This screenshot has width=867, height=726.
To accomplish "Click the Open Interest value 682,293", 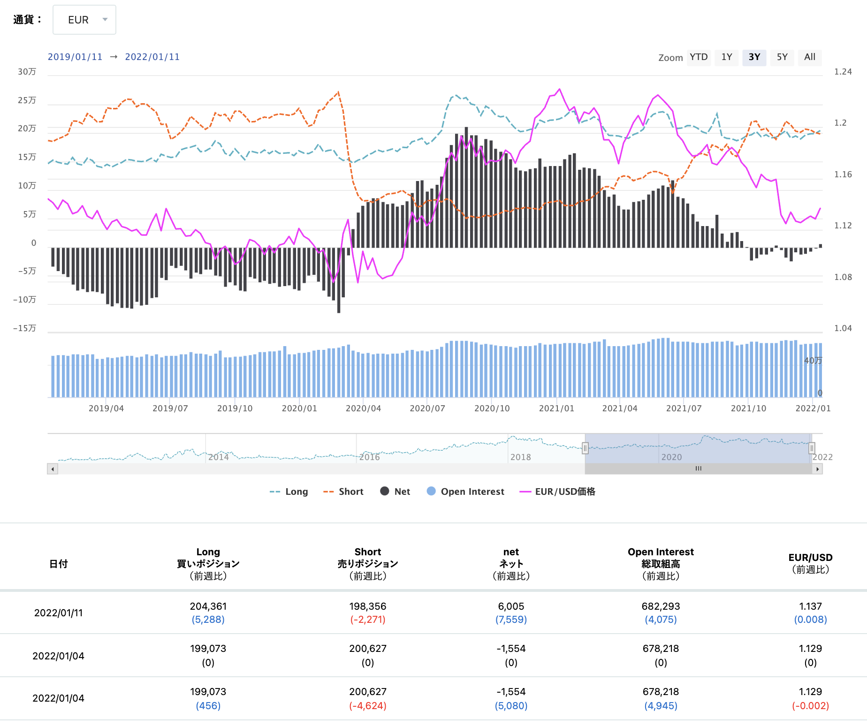I will 661,606.
